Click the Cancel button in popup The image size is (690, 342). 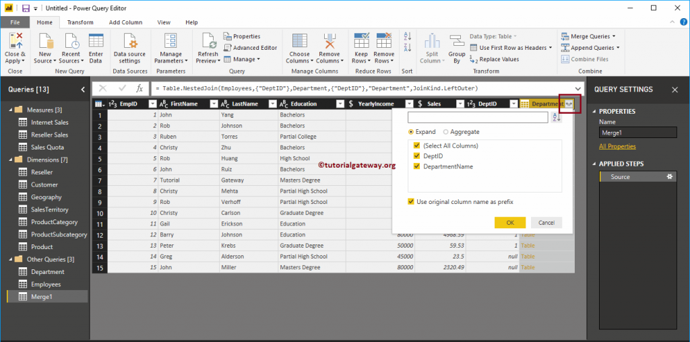(546, 222)
